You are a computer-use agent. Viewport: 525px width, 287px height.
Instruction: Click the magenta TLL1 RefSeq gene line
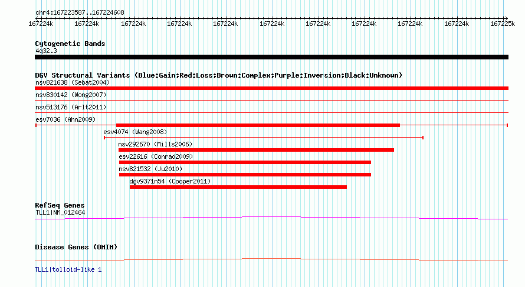click(x=271, y=218)
